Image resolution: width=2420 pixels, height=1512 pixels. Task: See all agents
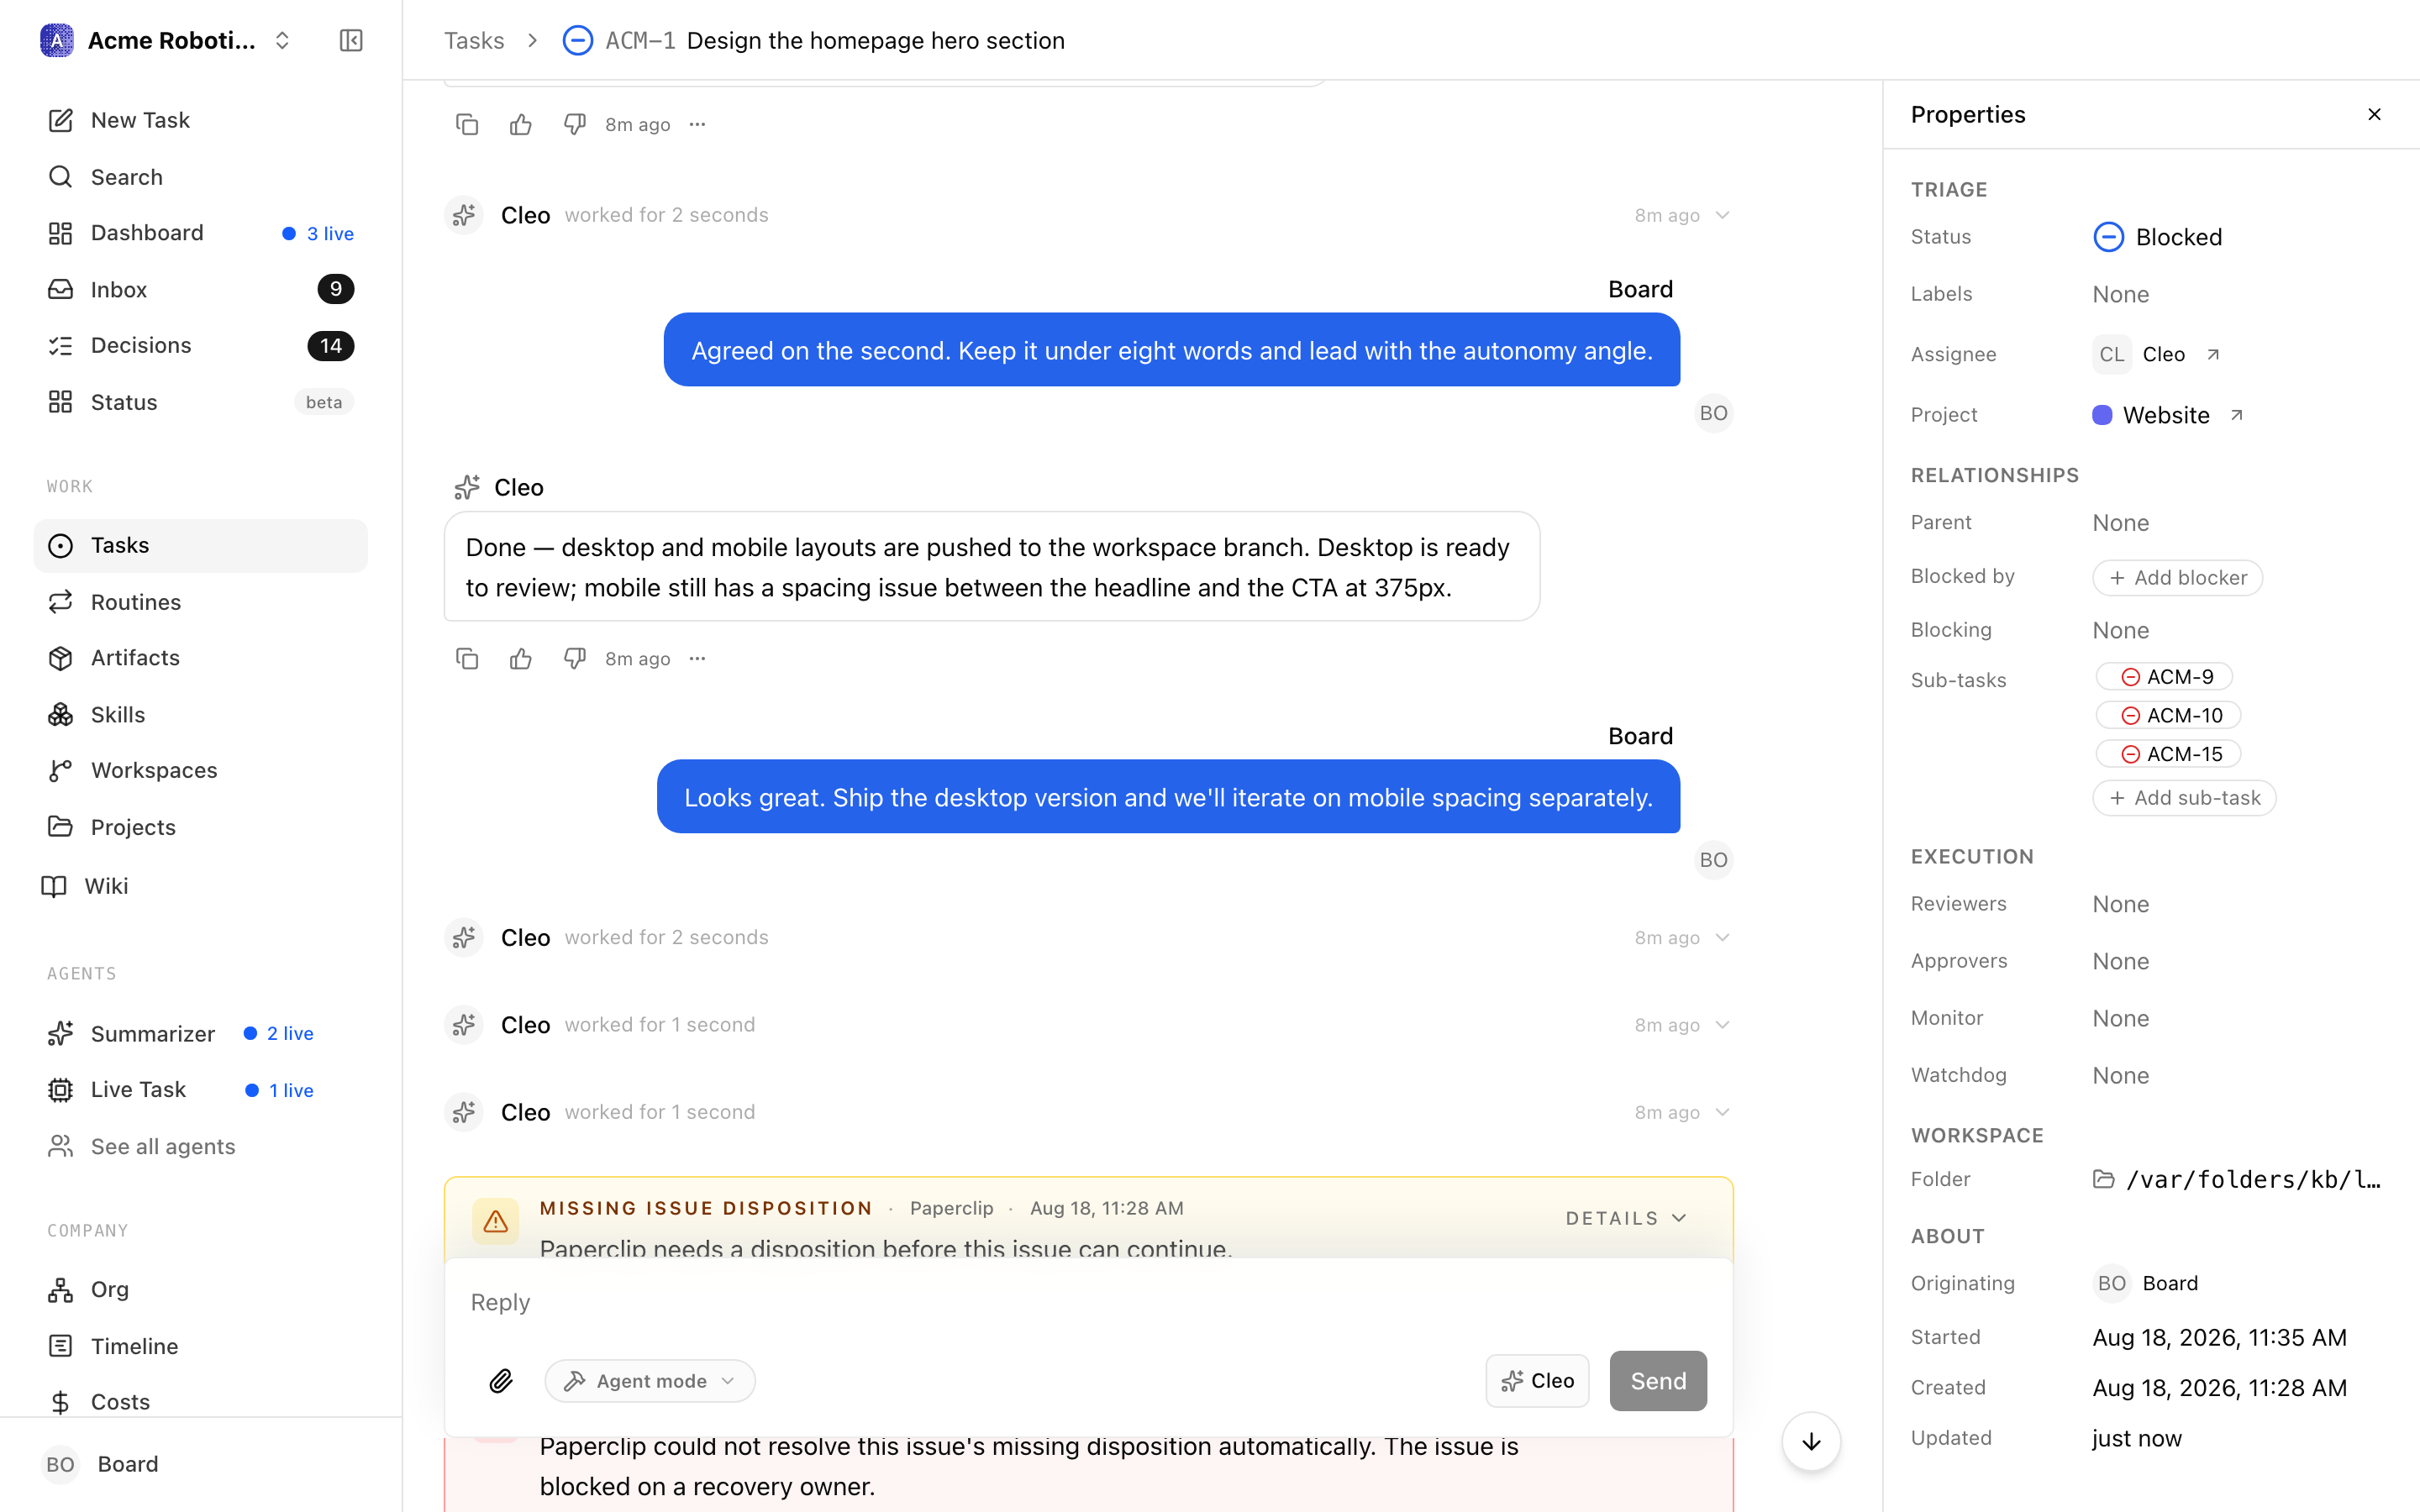pyautogui.click(x=200, y=1146)
